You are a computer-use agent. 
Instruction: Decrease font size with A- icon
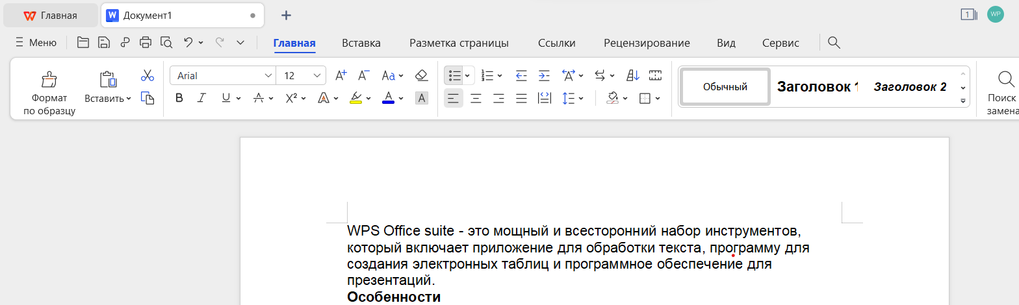click(x=364, y=76)
